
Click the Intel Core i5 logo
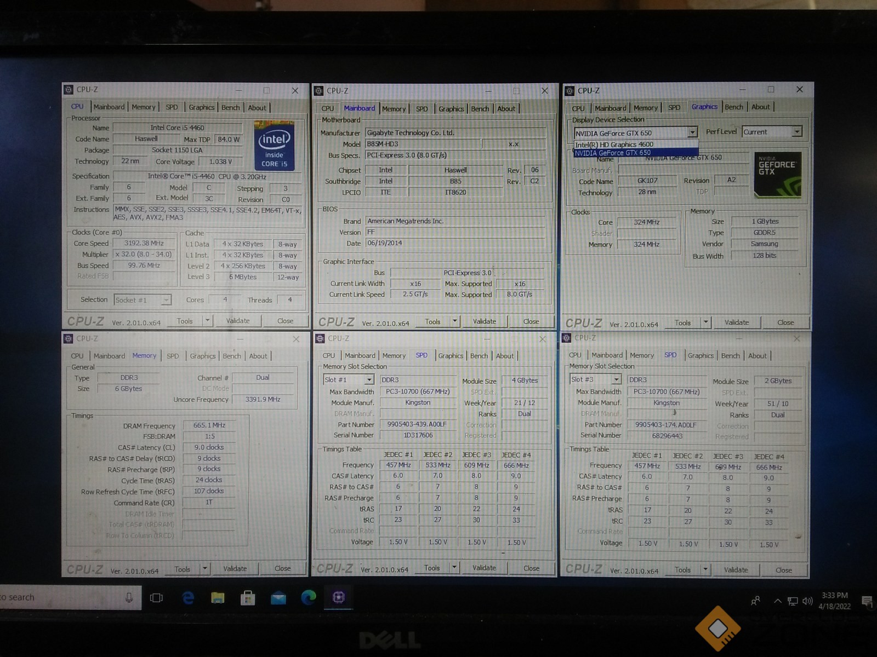pyautogui.click(x=274, y=146)
